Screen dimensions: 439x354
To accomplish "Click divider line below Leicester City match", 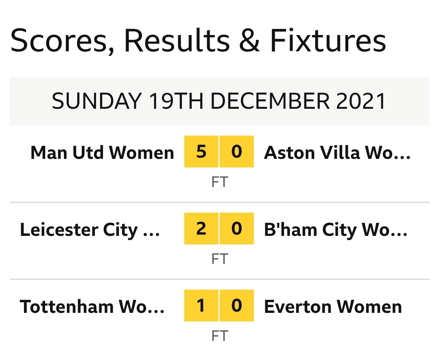I will [219, 279].
